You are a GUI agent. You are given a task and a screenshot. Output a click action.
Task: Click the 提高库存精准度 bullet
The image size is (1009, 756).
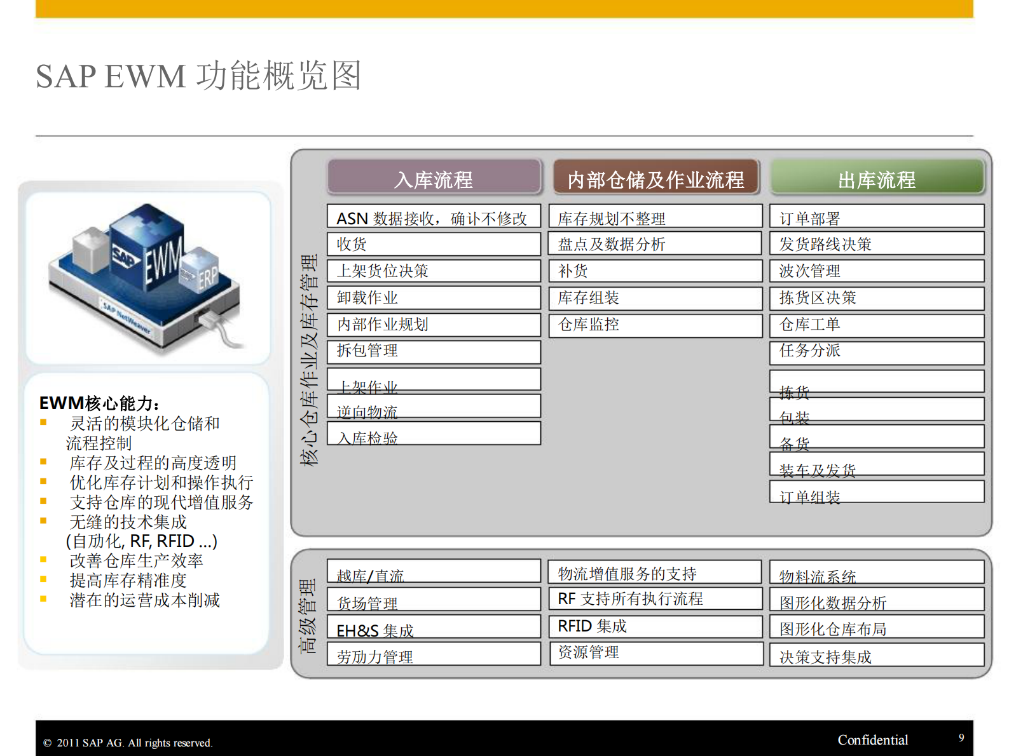pyautogui.click(x=128, y=580)
